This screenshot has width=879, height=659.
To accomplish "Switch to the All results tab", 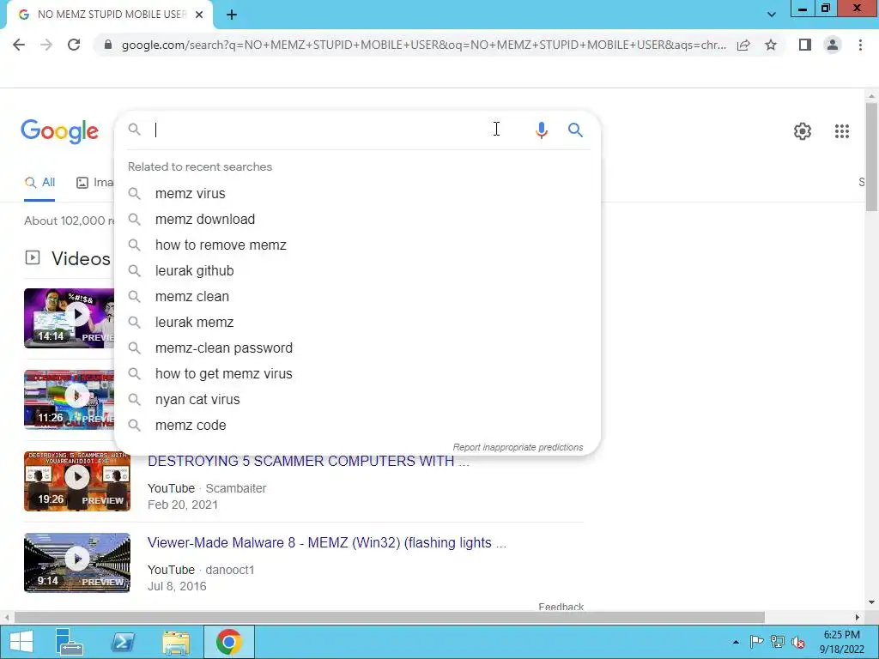I will pyautogui.click(x=39, y=182).
